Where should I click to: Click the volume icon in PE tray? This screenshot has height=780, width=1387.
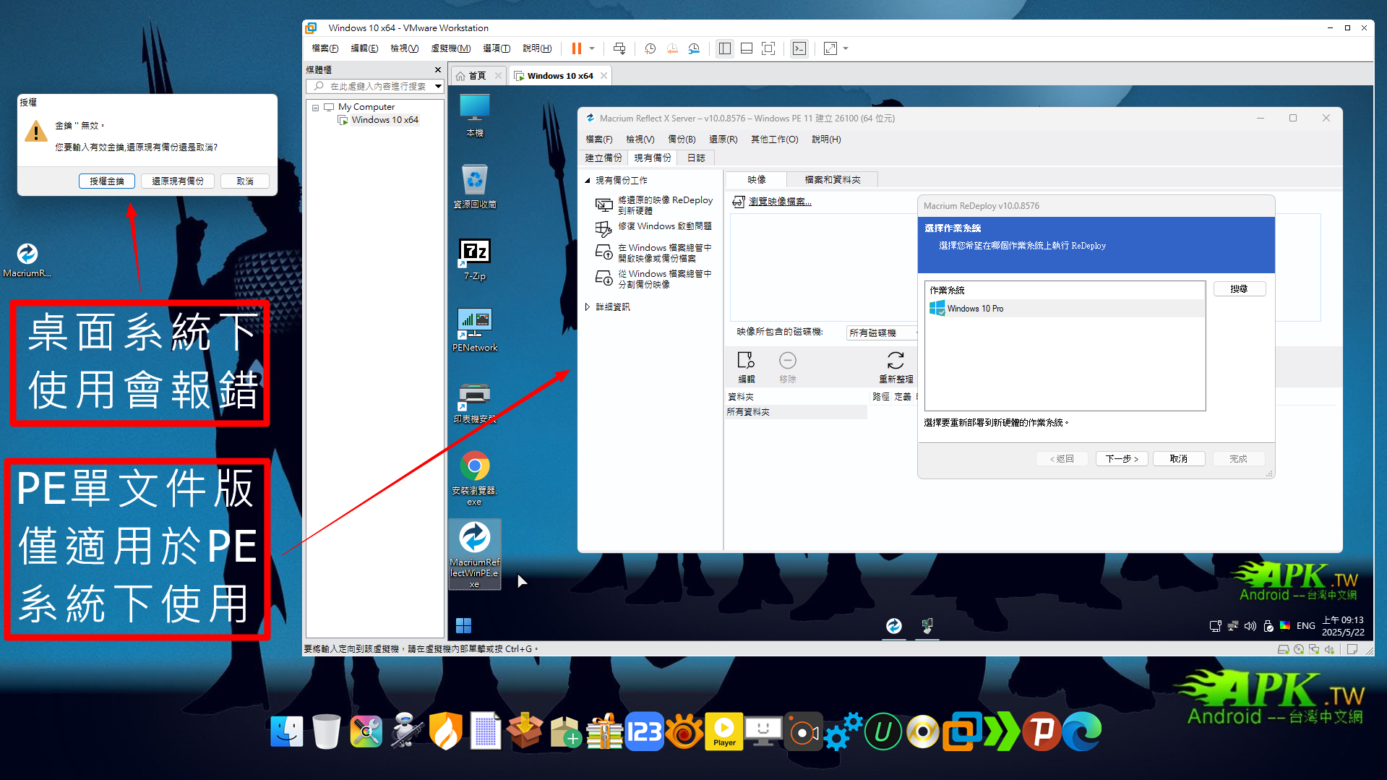point(1250,626)
